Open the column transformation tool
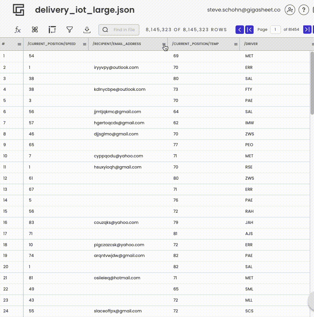314x317 pixels. [52, 29]
